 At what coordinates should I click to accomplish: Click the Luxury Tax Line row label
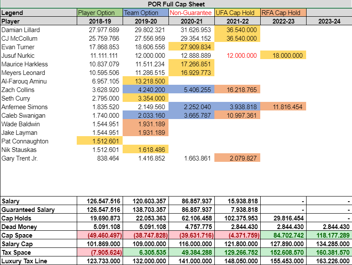click(38, 261)
